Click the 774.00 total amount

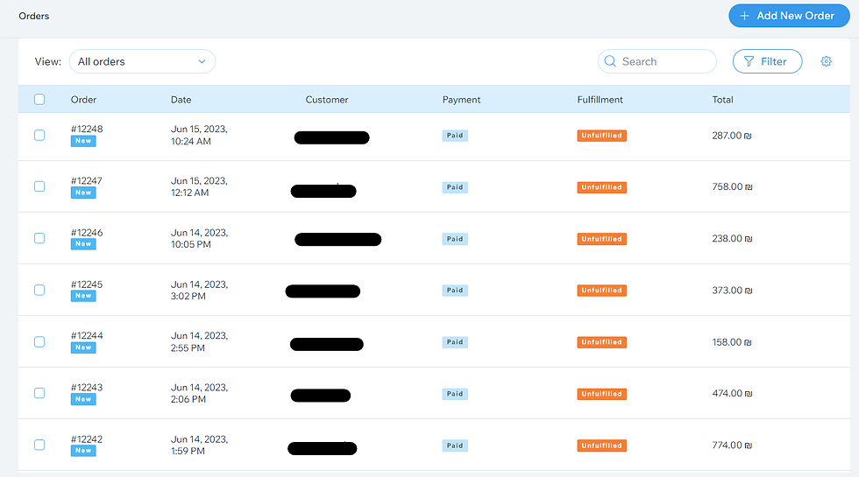click(732, 445)
